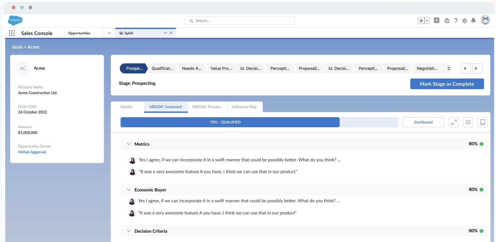Image resolution: width=496 pixels, height=242 pixels.
Task: Click the Acme Construction Ltd. account name
Action: [38, 93]
